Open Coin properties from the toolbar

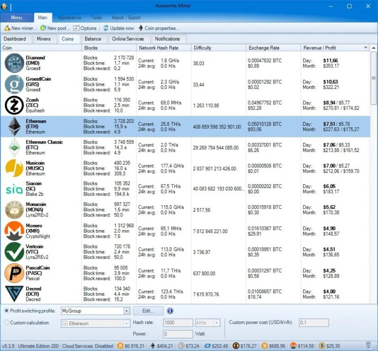pyautogui.click(x=159, y=28)
